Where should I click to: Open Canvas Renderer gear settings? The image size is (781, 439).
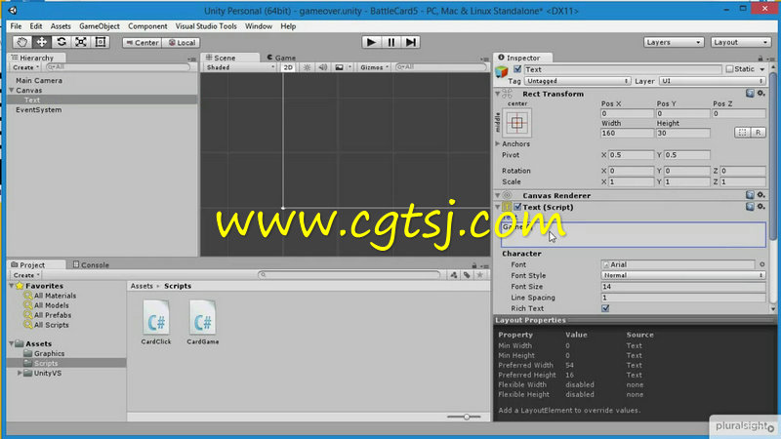click(x=760, y=195)
